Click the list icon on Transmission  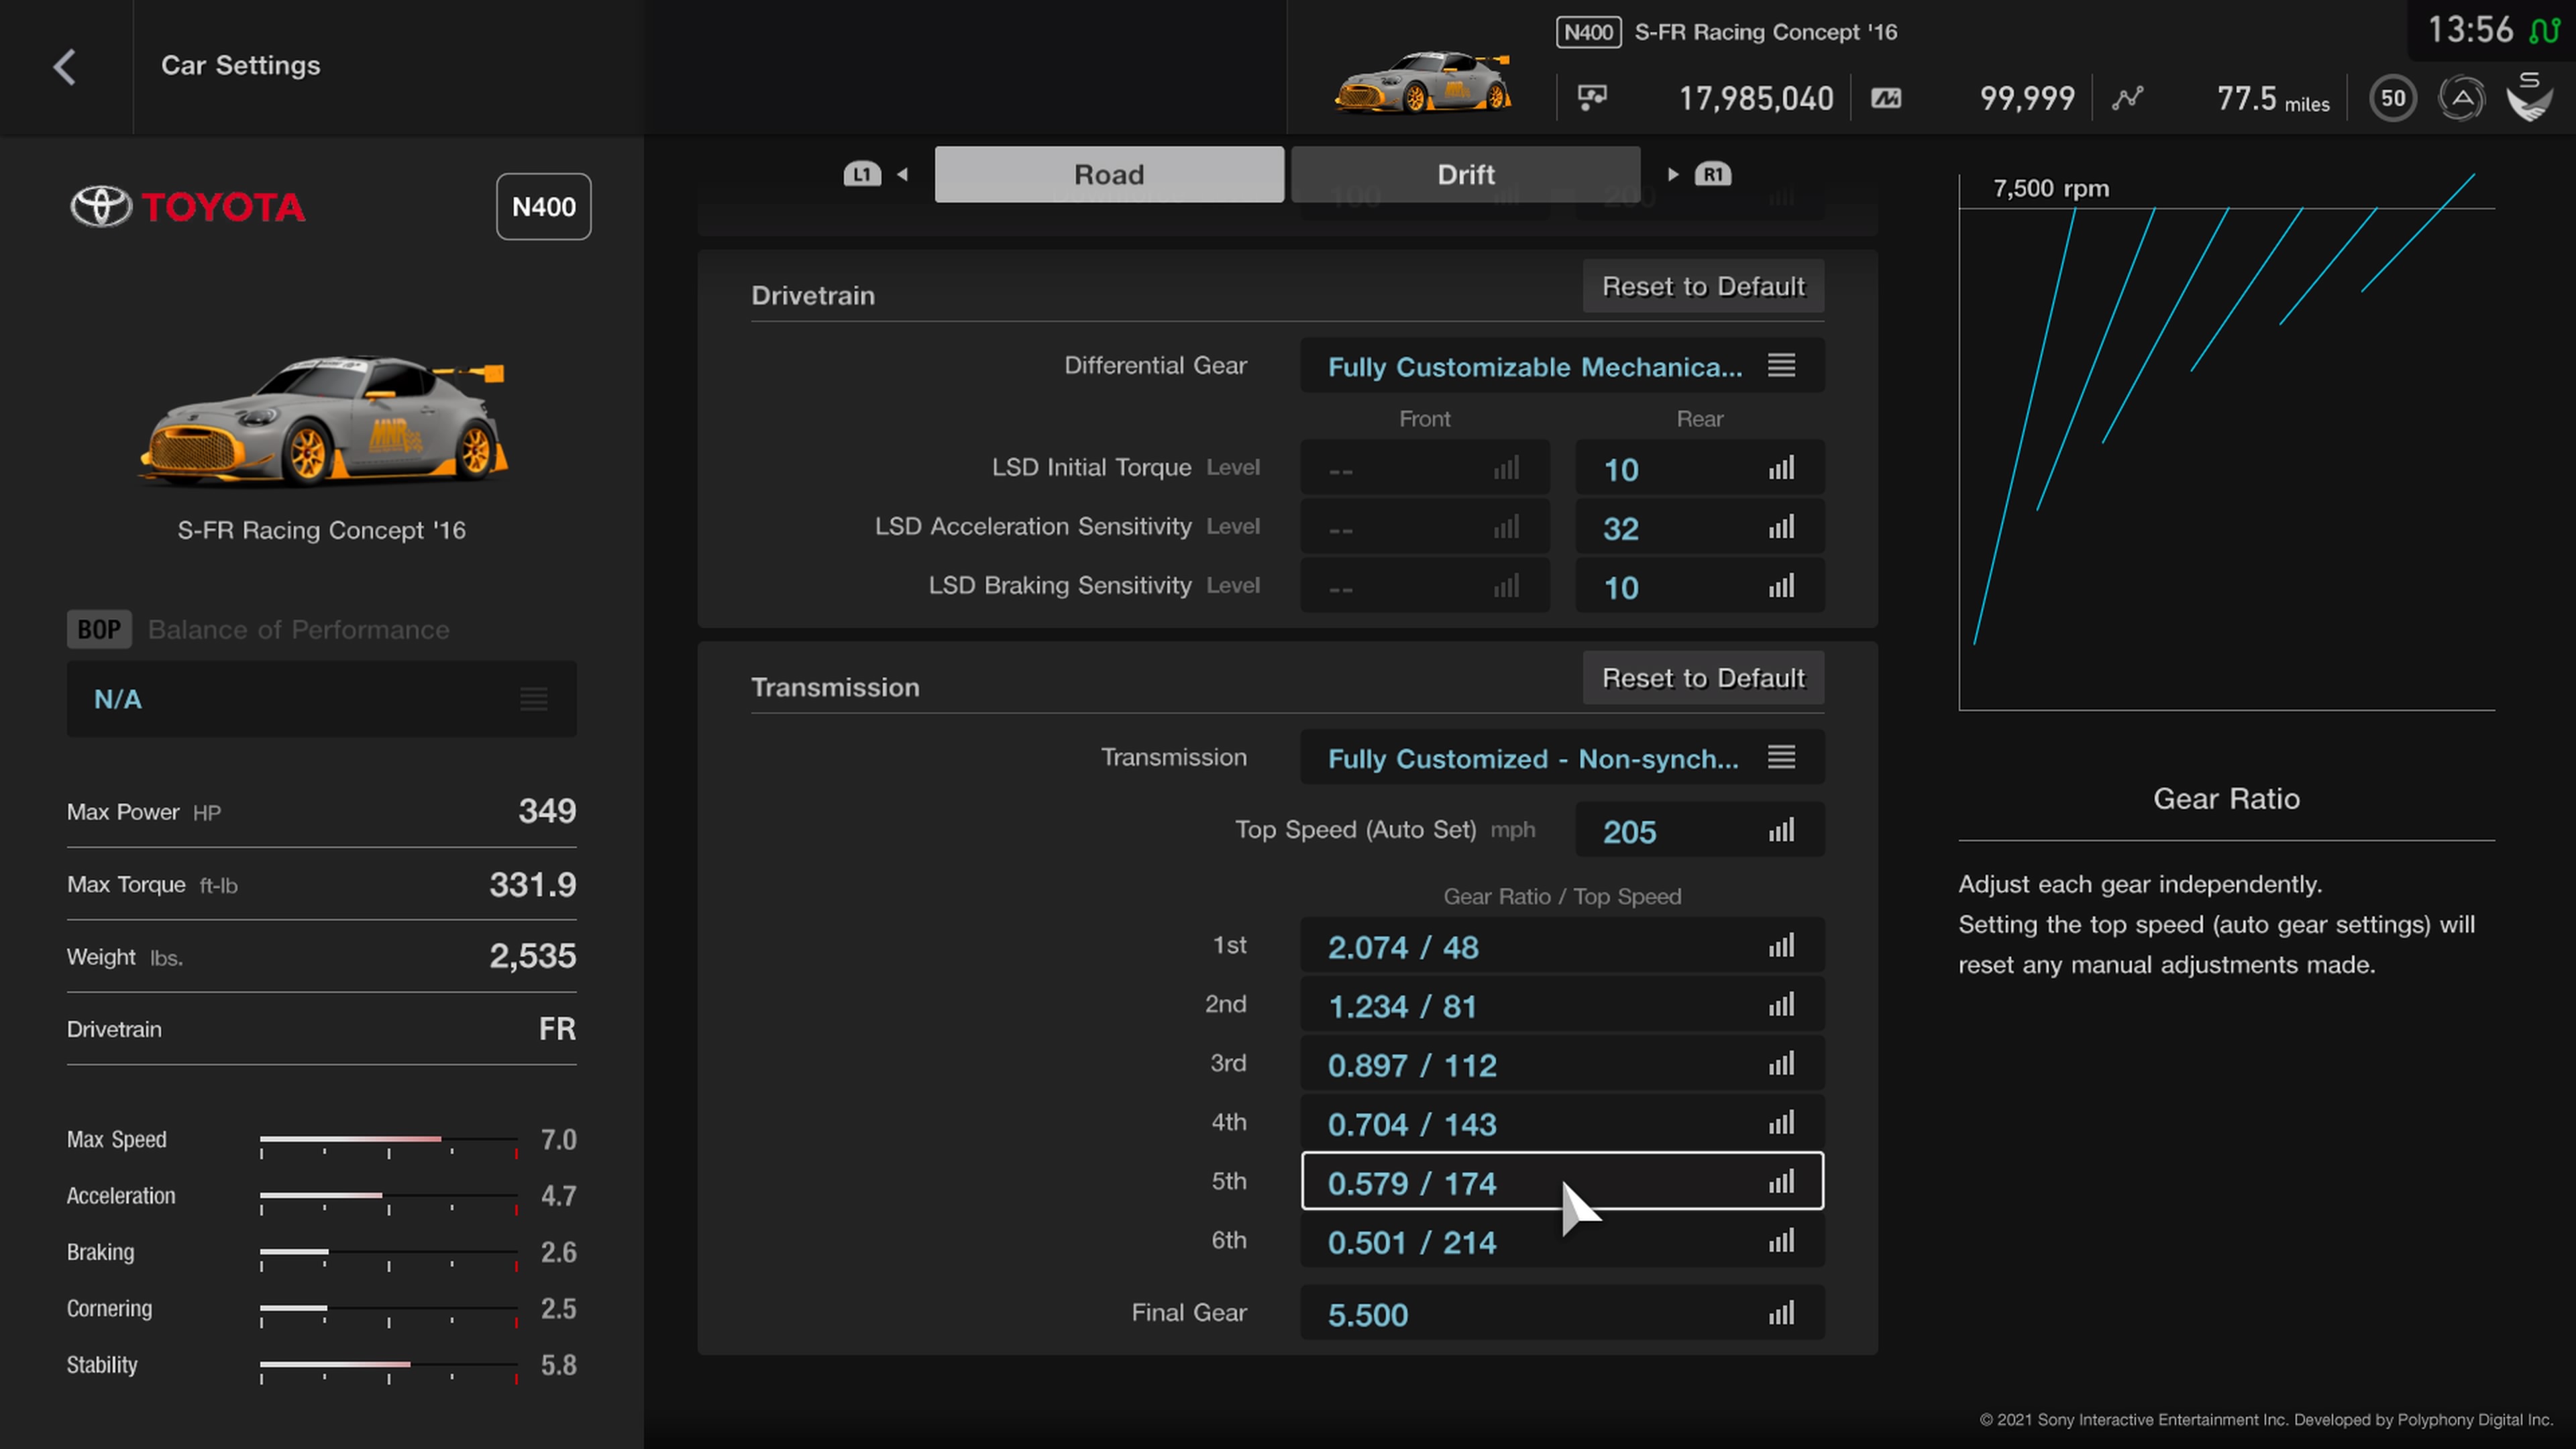tap(1781, 757)
